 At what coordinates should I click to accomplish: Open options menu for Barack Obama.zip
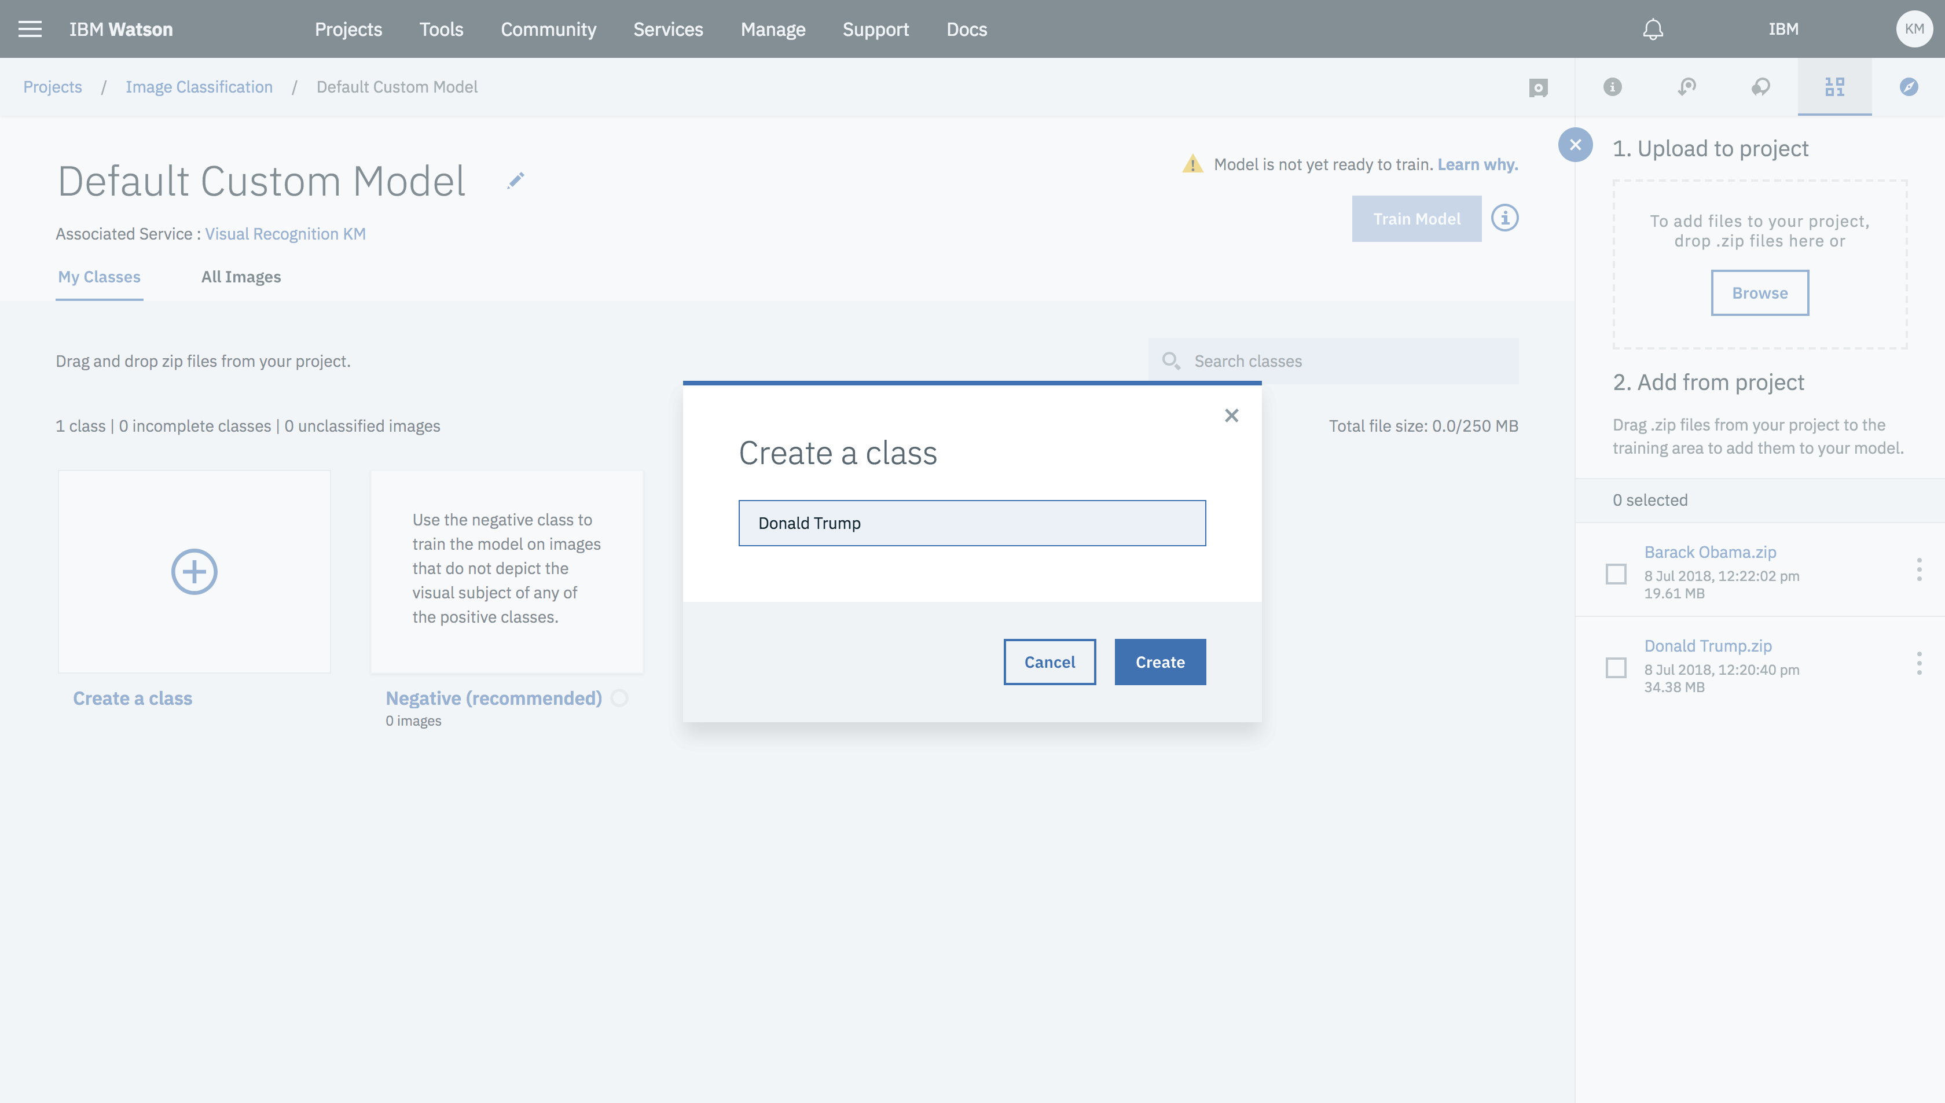(1919, 569)
